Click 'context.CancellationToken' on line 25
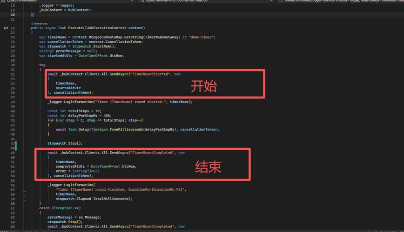Screen dimensions: 404x232 point(115,42)
